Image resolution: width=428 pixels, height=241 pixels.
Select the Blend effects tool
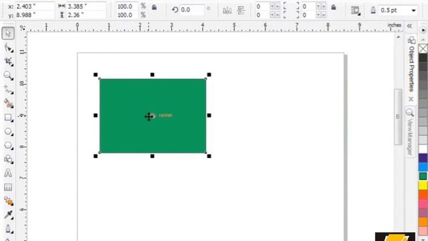(x=8, y=201)
